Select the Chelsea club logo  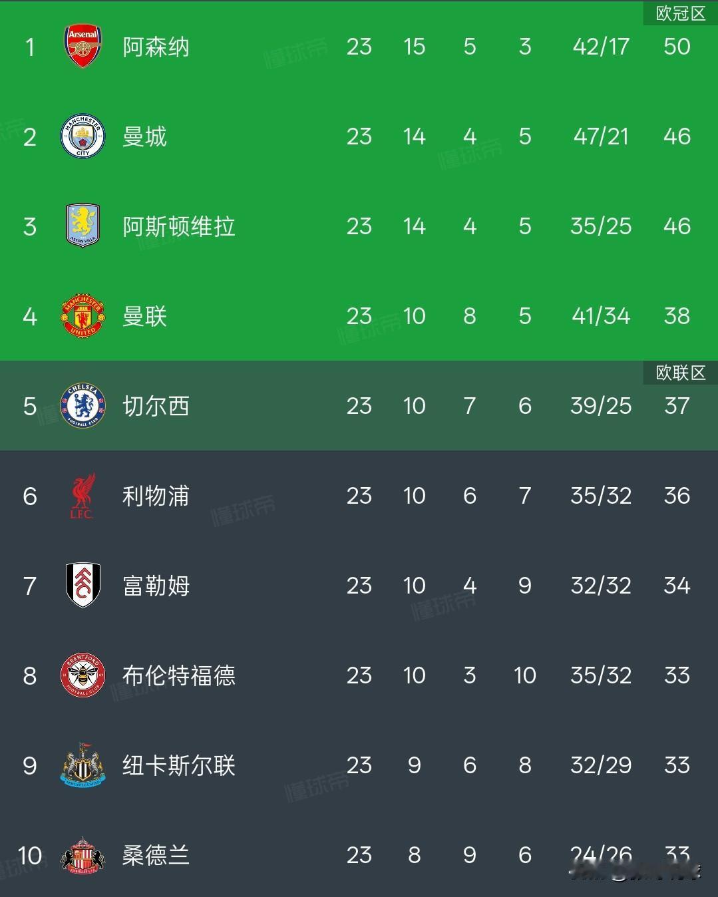coord(83,406)
